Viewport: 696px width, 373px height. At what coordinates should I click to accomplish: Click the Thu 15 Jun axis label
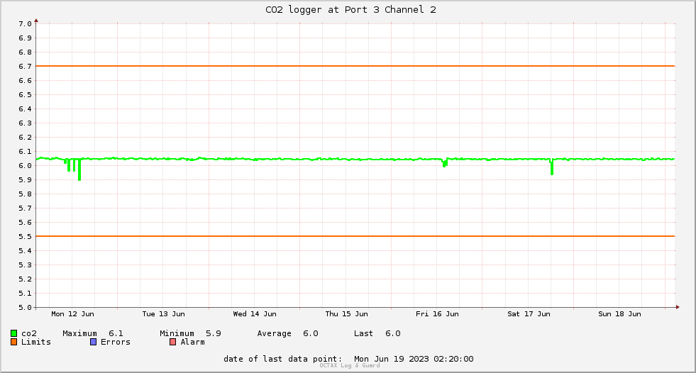click(x=346, y=314)
